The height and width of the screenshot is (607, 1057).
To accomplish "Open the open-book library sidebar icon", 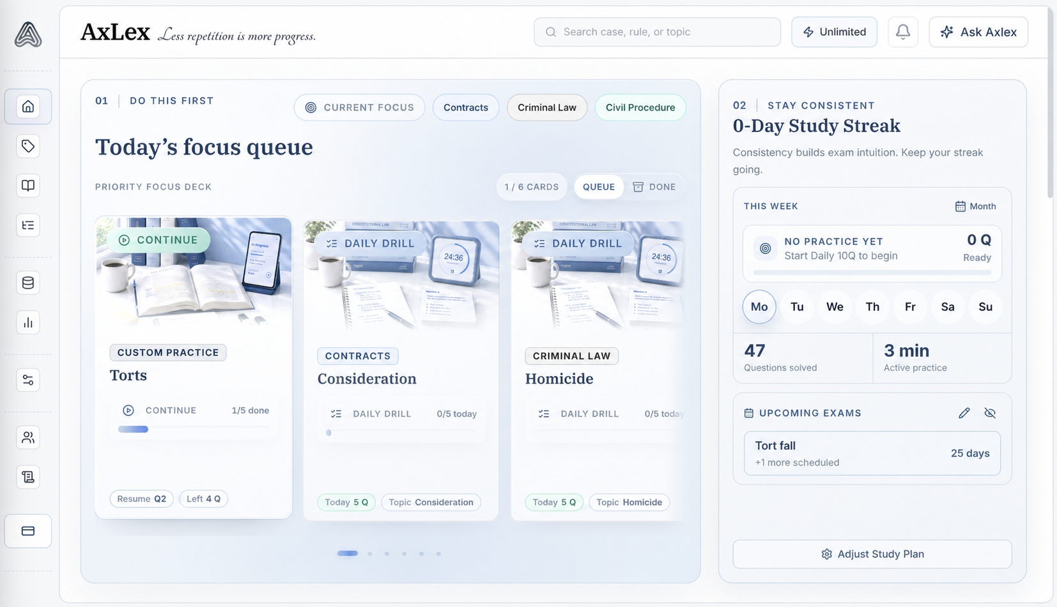I will [x=28, y=186].
